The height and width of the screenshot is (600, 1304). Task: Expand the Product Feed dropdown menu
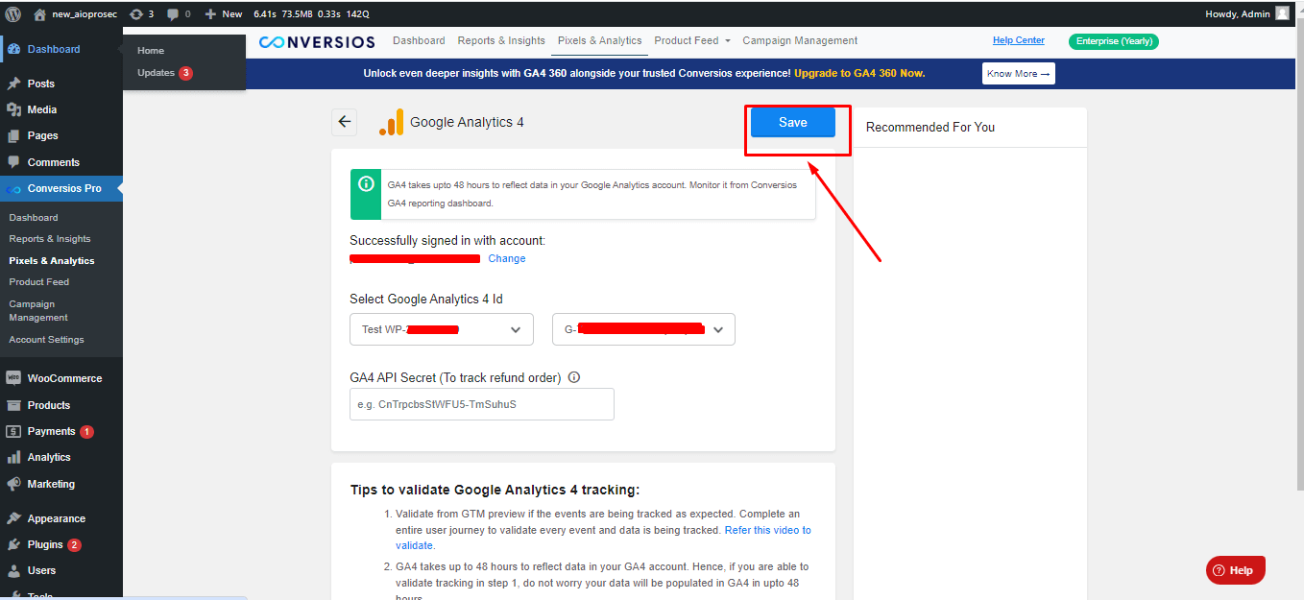tap(692, 40)
